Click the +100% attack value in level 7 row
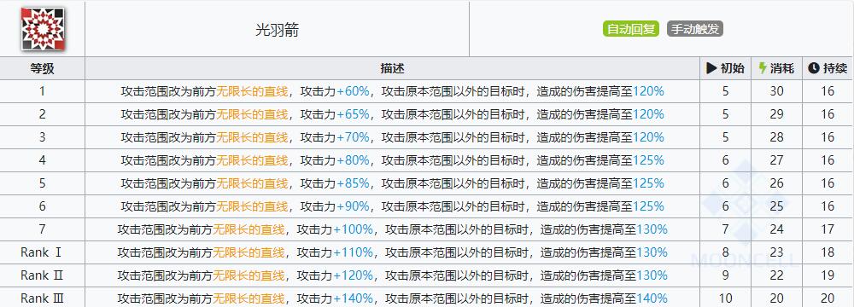 click(x=354, y=229)
